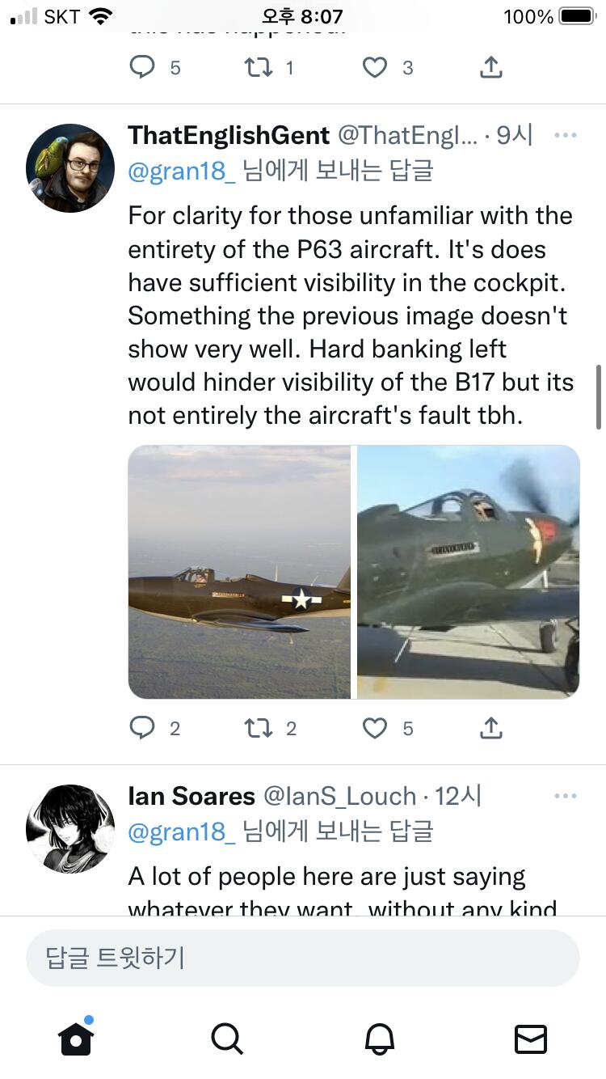Open more options for Ian Soares's tweet

[566, 796]
